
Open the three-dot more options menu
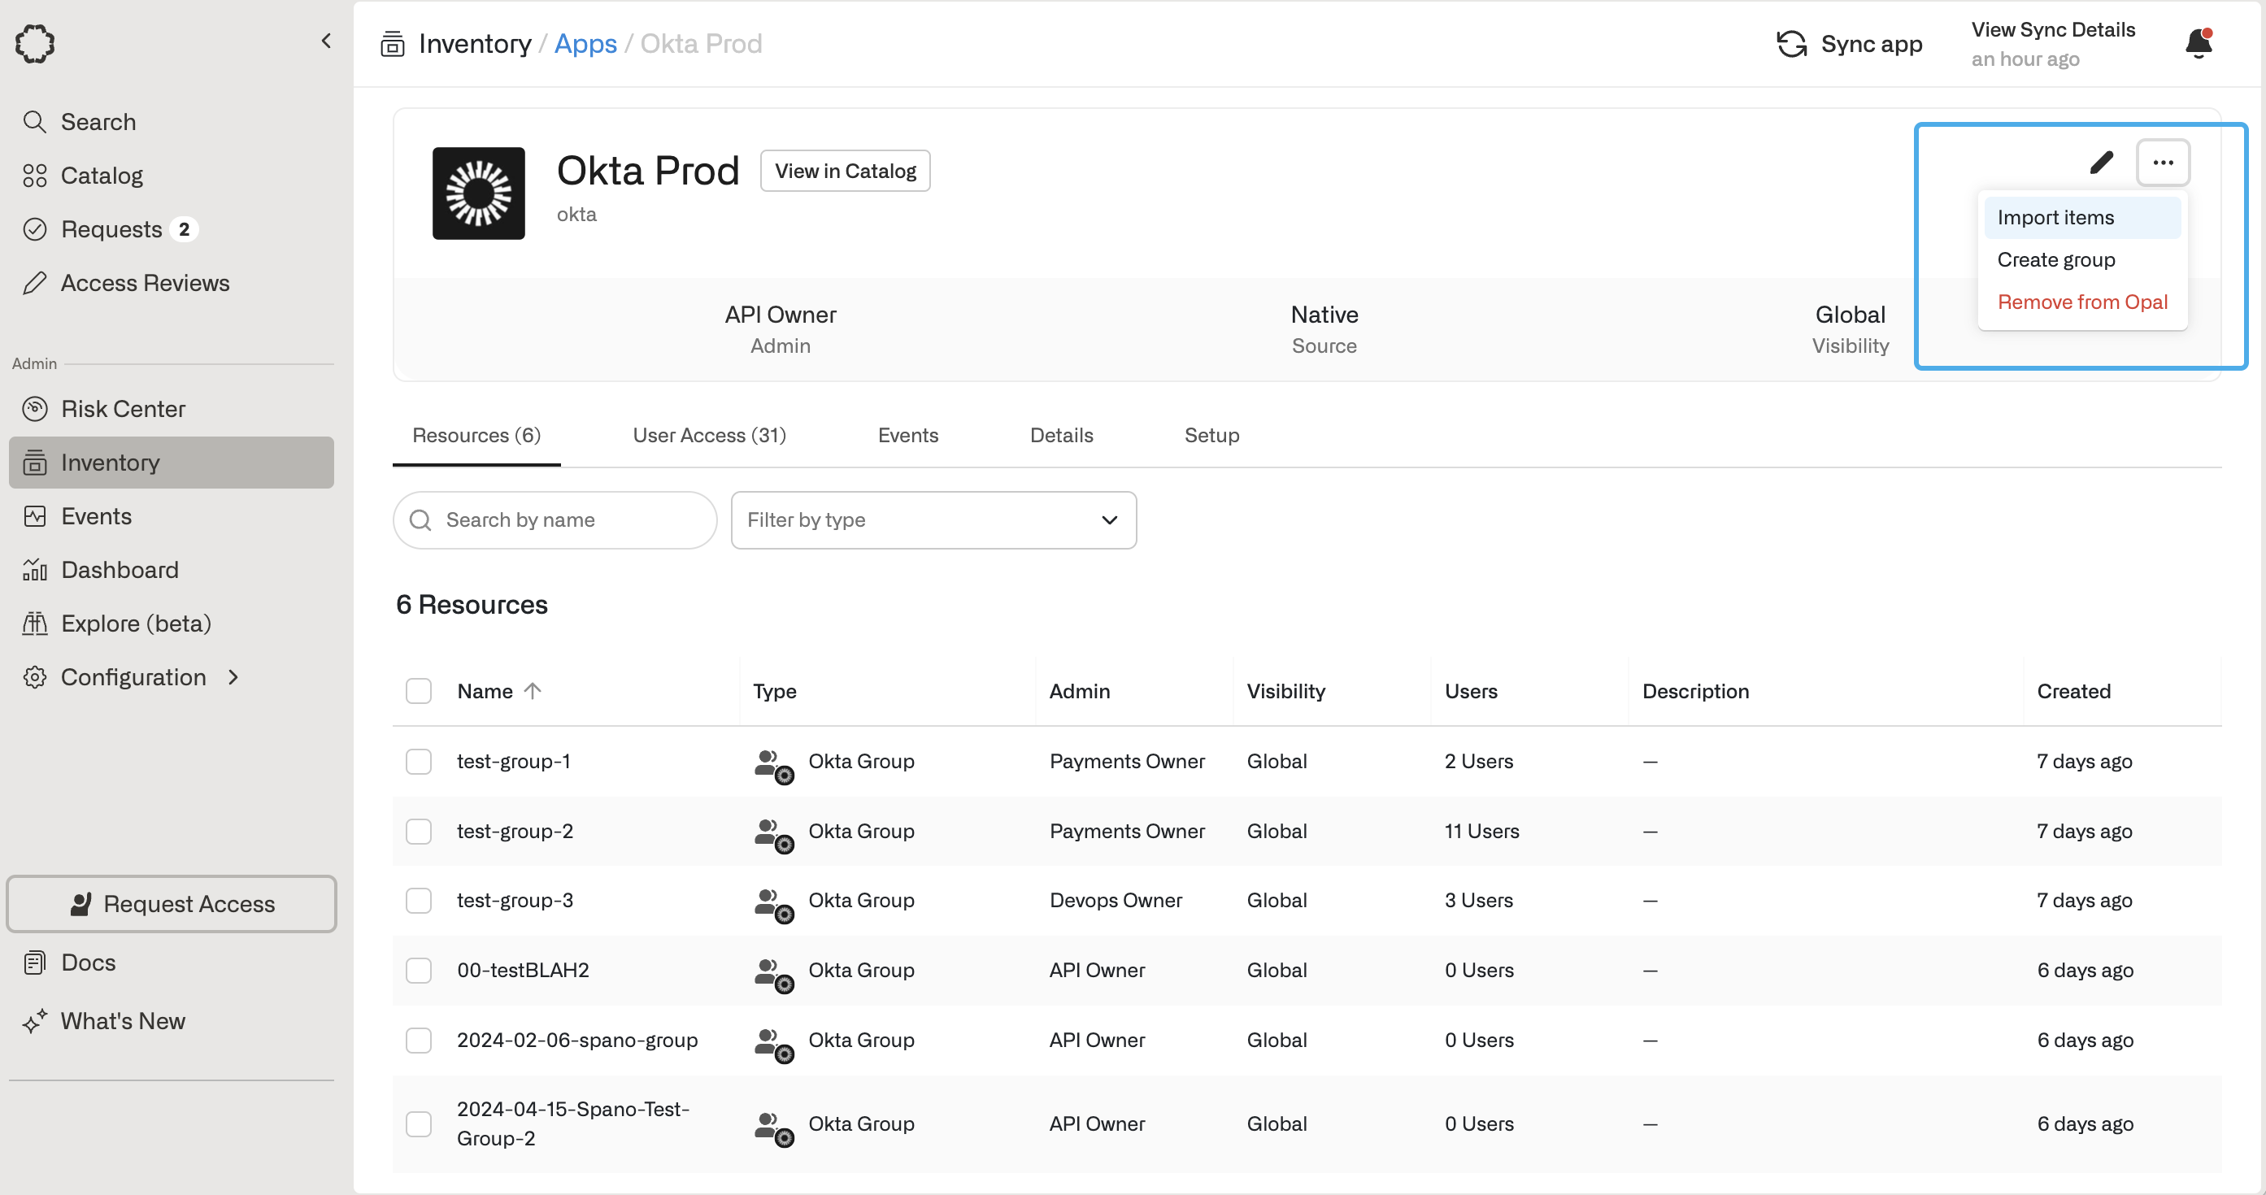(x=2162, y=163)
